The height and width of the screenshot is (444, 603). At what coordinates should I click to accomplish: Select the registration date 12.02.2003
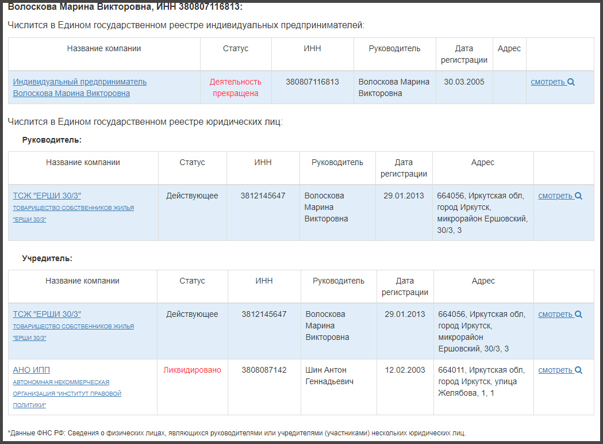[x=405, y=370]
